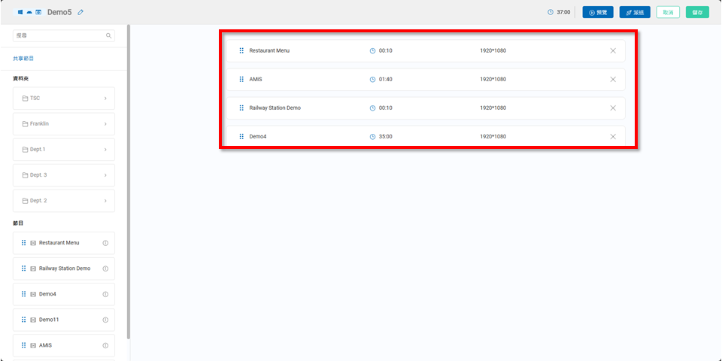Remove Restaurant Menu from the playlist

(612, 50)
